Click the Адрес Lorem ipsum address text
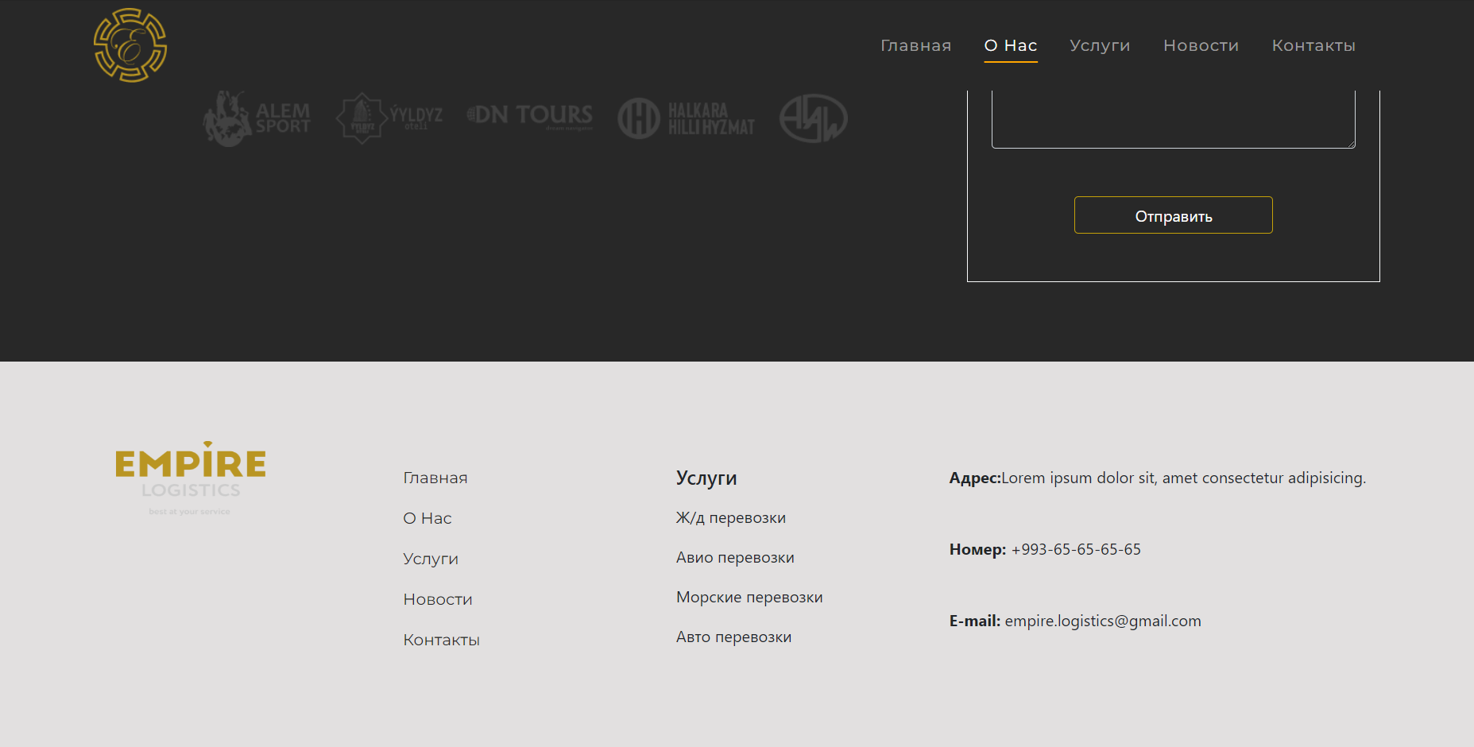Image resolution: width=1474 pixels, height=747 pixels. tap(1158, 478)
